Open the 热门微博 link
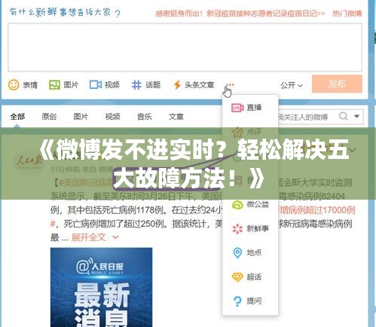This screenshot has height=327, width=376. pos(347,14)
